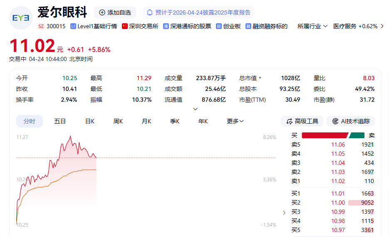
Task: Collapse order book side chevron
Action: click(284, 213)
